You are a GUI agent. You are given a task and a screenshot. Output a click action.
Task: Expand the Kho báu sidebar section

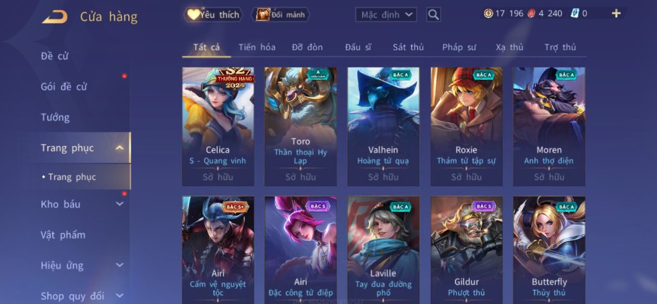point(119,204)
